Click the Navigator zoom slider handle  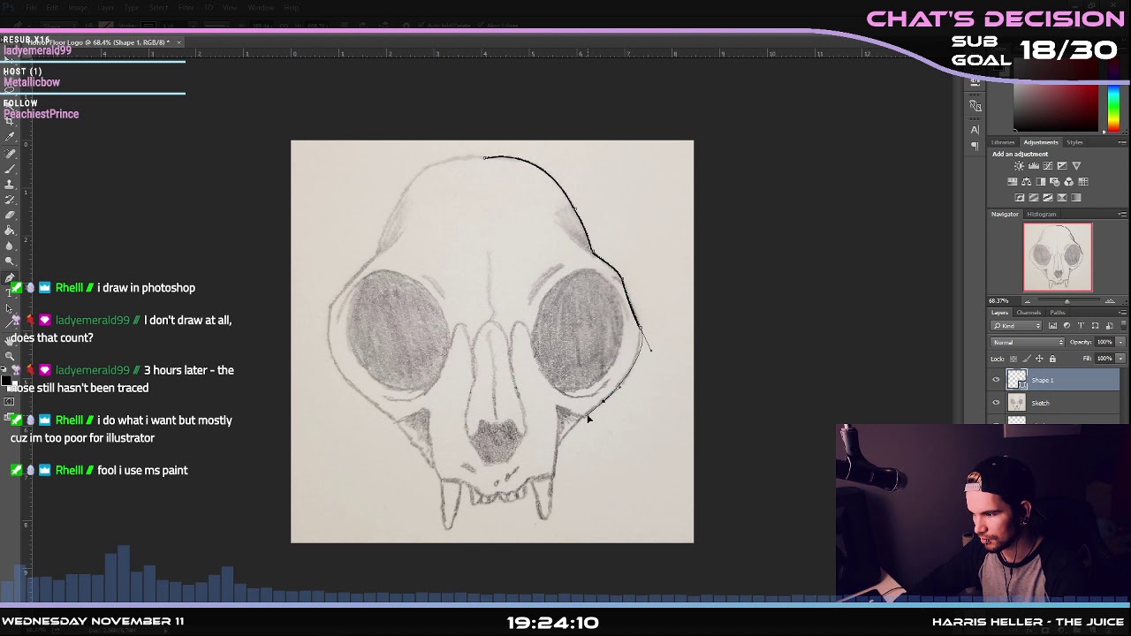click(x=1066, y=301)
